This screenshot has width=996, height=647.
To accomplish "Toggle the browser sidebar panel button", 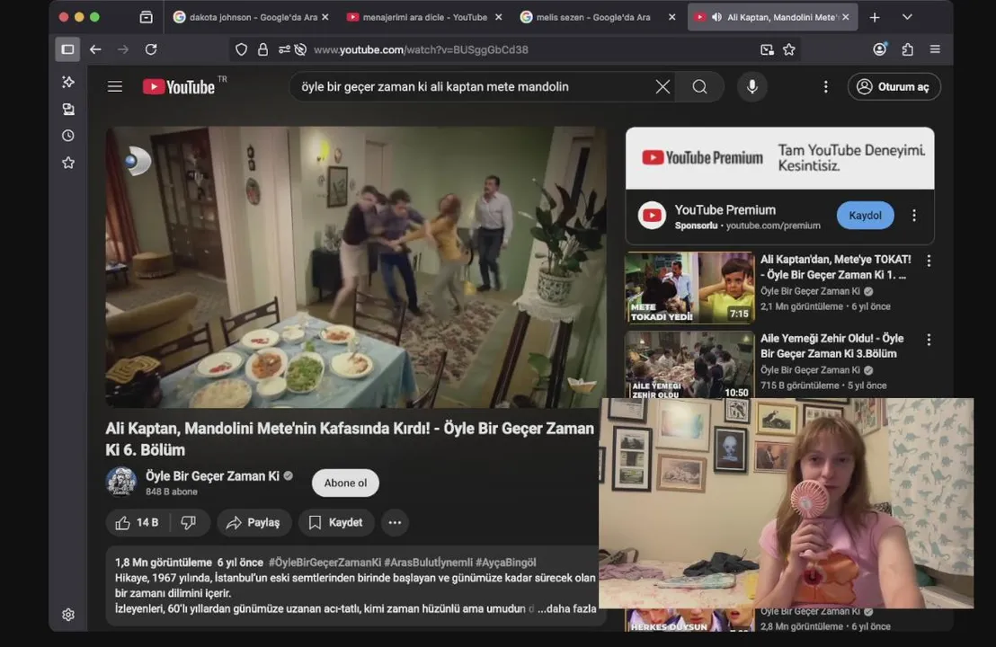I will (67, 49).
